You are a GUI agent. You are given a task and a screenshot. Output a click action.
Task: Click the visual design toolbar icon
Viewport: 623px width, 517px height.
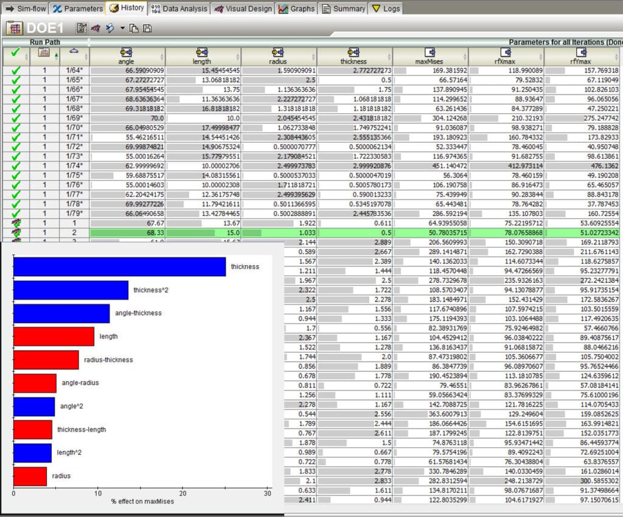click(96, 28)
